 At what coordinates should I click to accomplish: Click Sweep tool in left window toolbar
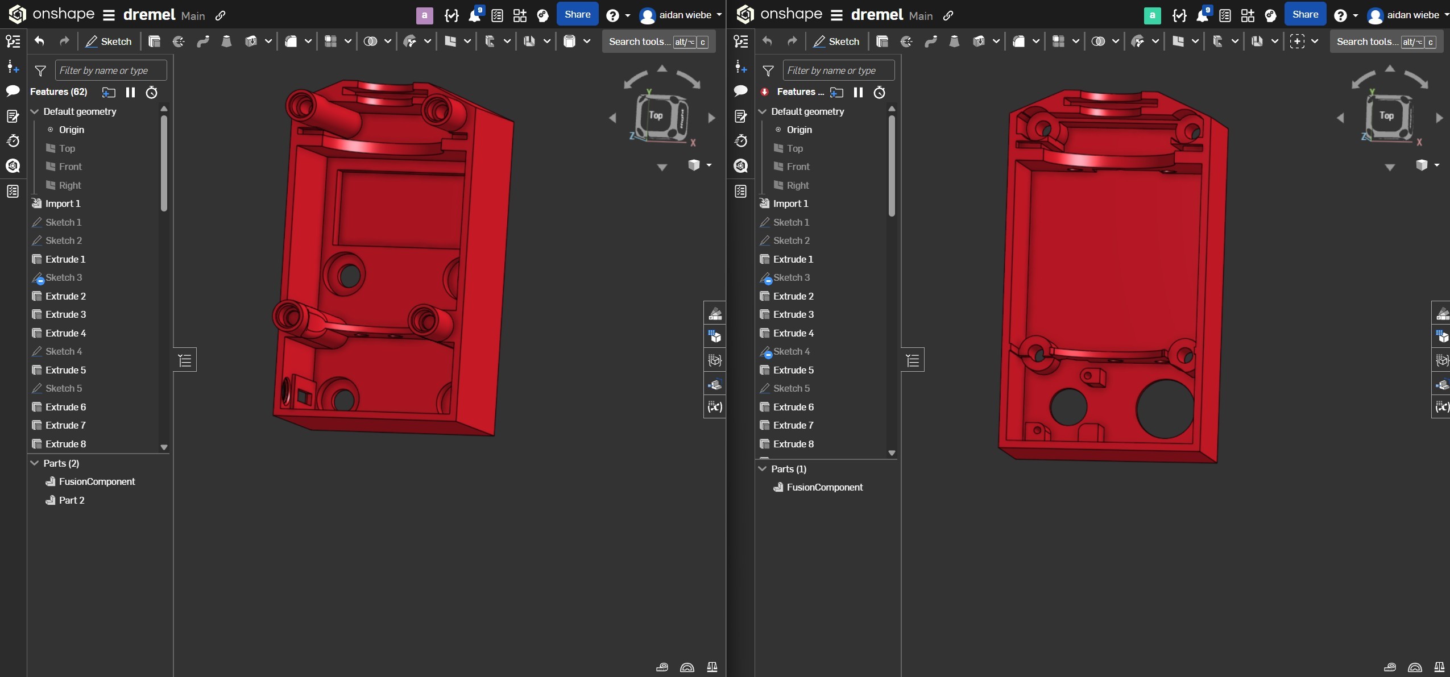203,41
